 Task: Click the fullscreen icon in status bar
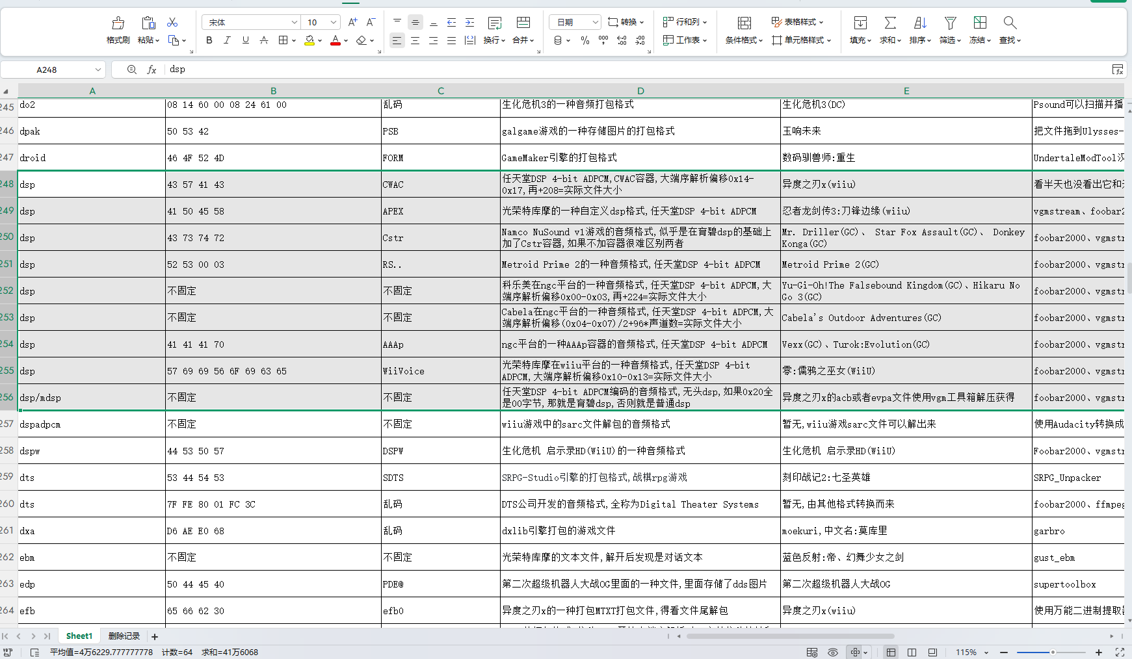click(1120, 653)
